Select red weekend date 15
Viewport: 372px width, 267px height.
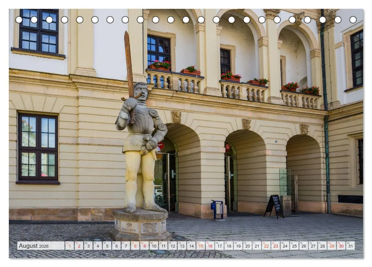pyautogui.click(x=201, y=245)
